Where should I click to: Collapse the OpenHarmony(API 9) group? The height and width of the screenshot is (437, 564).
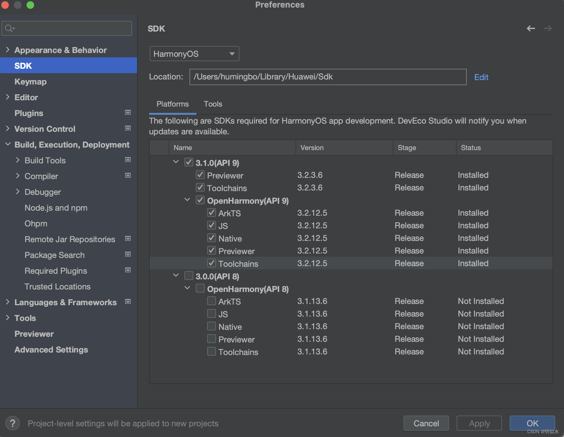pyautogui.click(x=188, y=200)
